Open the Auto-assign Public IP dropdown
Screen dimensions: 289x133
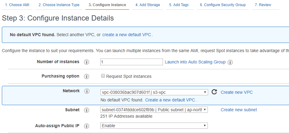(154, 126)
